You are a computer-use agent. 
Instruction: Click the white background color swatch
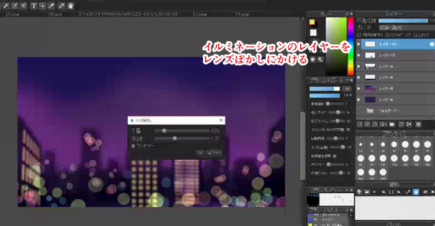pos(313,33)
